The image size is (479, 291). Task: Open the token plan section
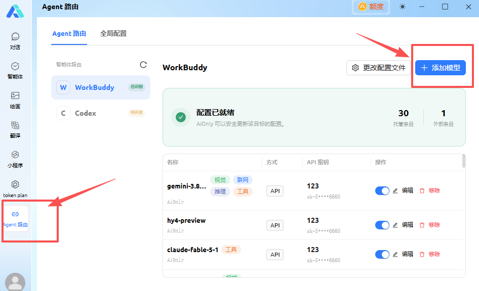pos(15,188)
